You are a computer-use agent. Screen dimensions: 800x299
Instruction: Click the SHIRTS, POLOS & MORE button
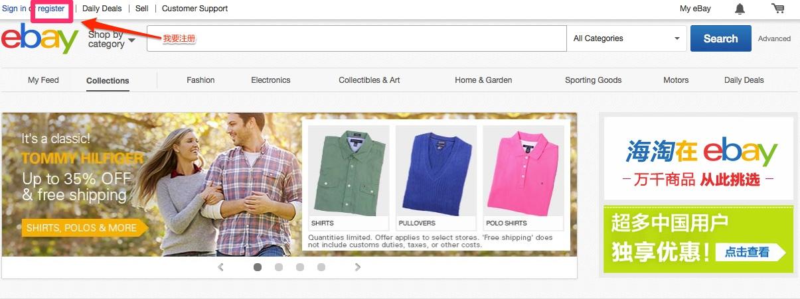point(84,228)
